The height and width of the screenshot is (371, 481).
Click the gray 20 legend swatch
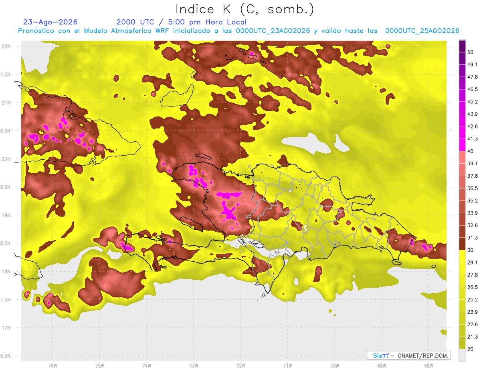click(462, 355)
